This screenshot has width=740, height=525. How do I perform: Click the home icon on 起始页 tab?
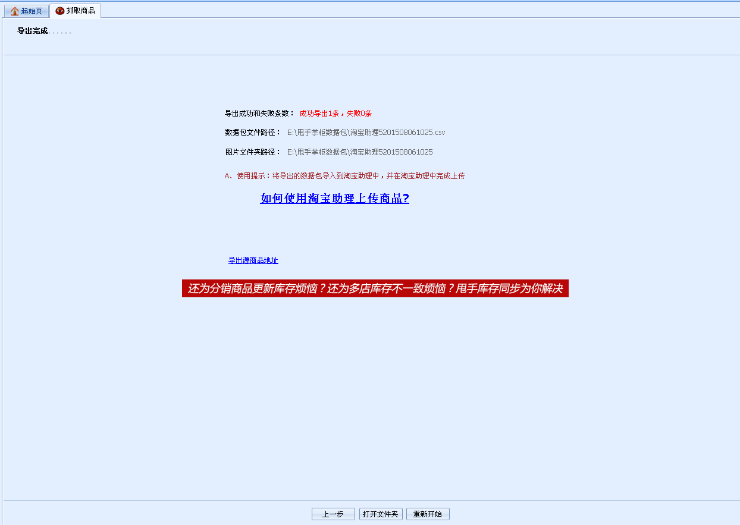[15, 11]
